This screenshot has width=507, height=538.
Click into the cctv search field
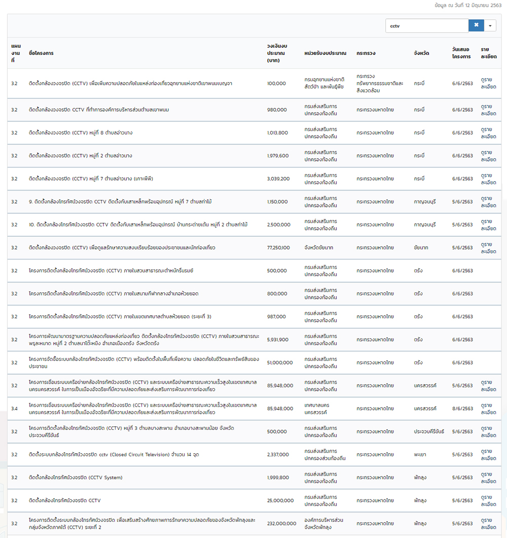point(426,25)
